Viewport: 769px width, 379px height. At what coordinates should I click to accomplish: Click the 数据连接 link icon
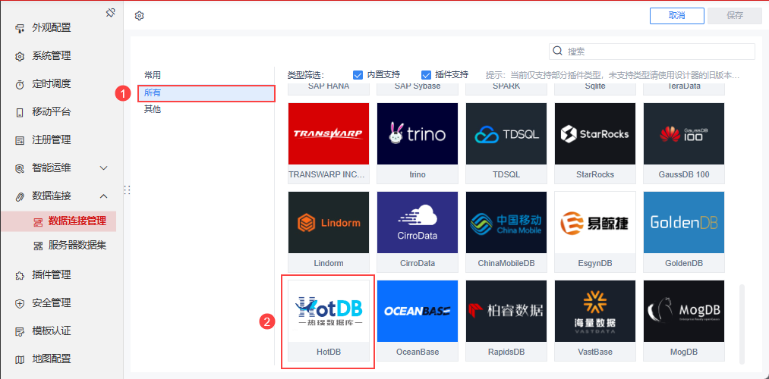point(20,196)
